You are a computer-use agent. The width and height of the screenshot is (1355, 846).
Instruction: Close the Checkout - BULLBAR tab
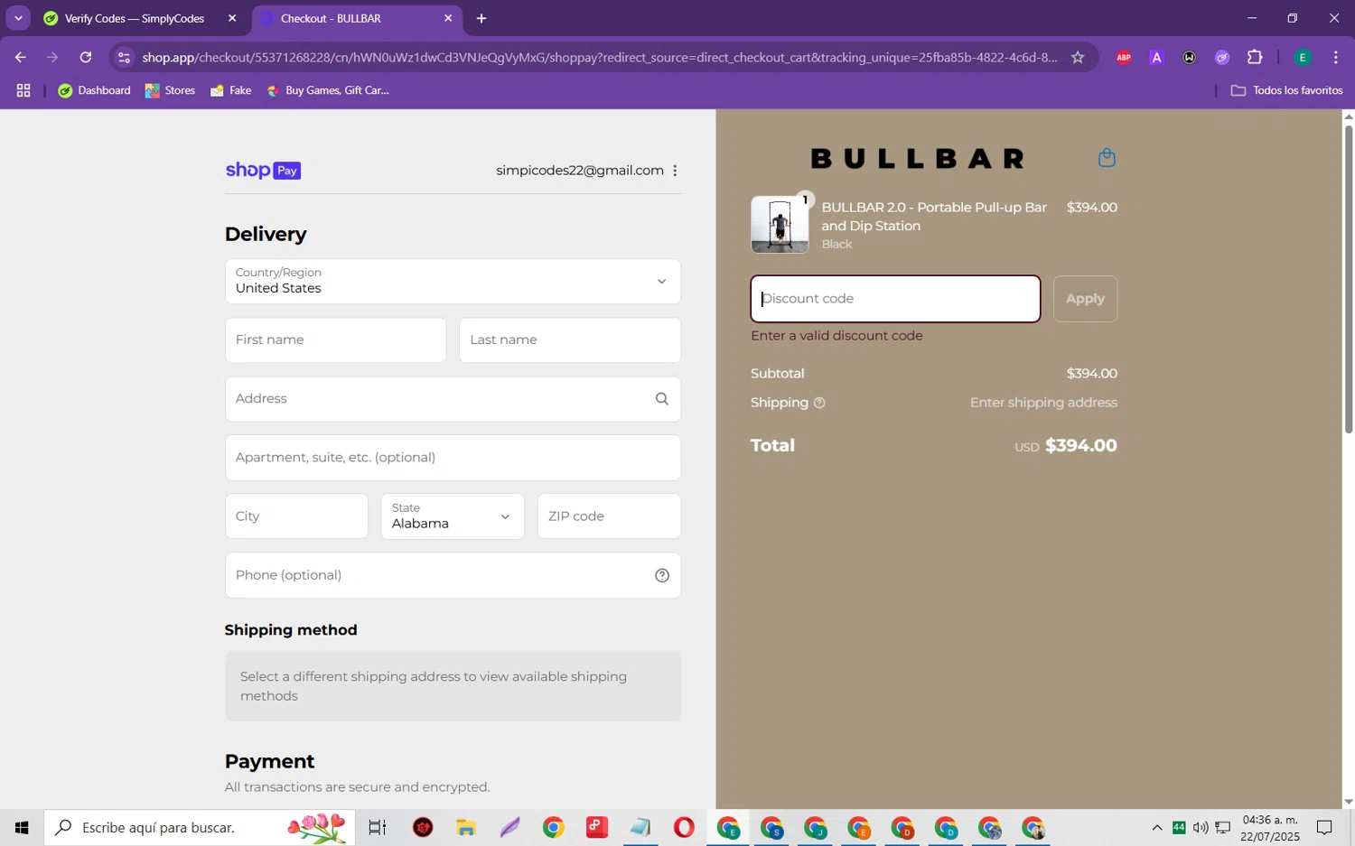click(x=448, y=18)
